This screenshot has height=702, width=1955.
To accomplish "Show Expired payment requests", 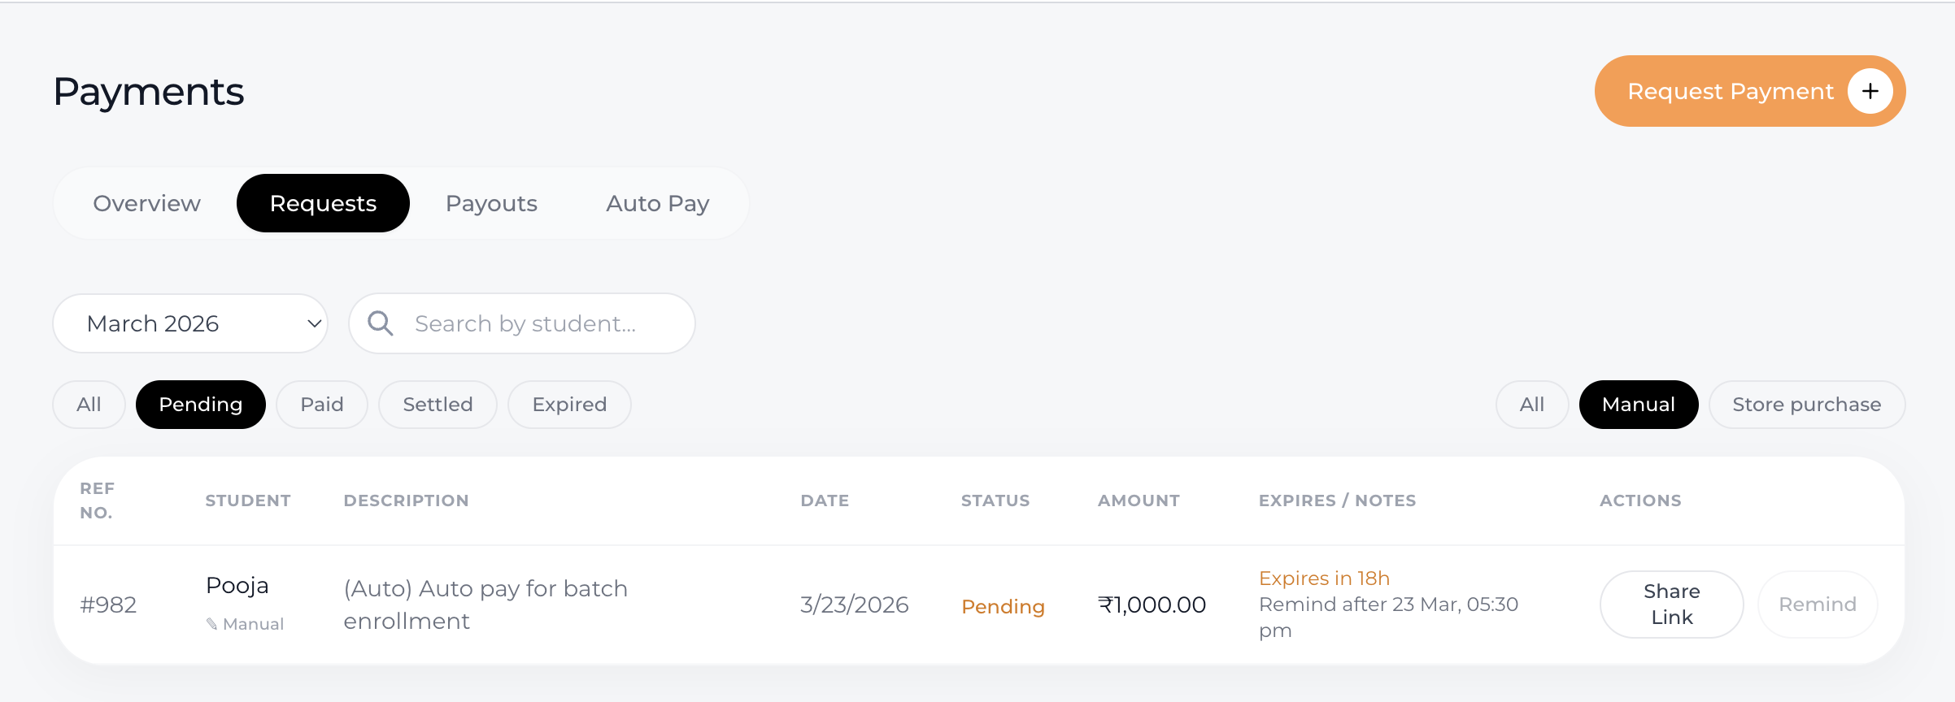I will click(x=569, y=405).
